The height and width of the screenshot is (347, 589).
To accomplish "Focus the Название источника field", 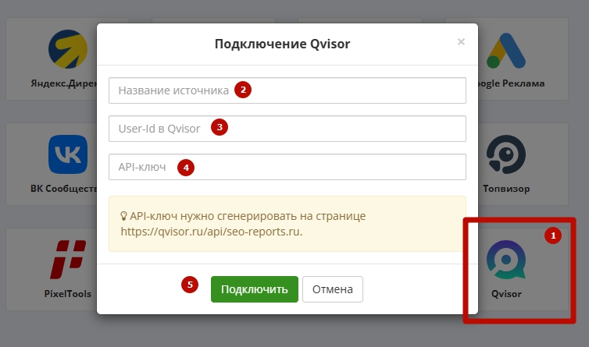I will [x=287, y=90].
